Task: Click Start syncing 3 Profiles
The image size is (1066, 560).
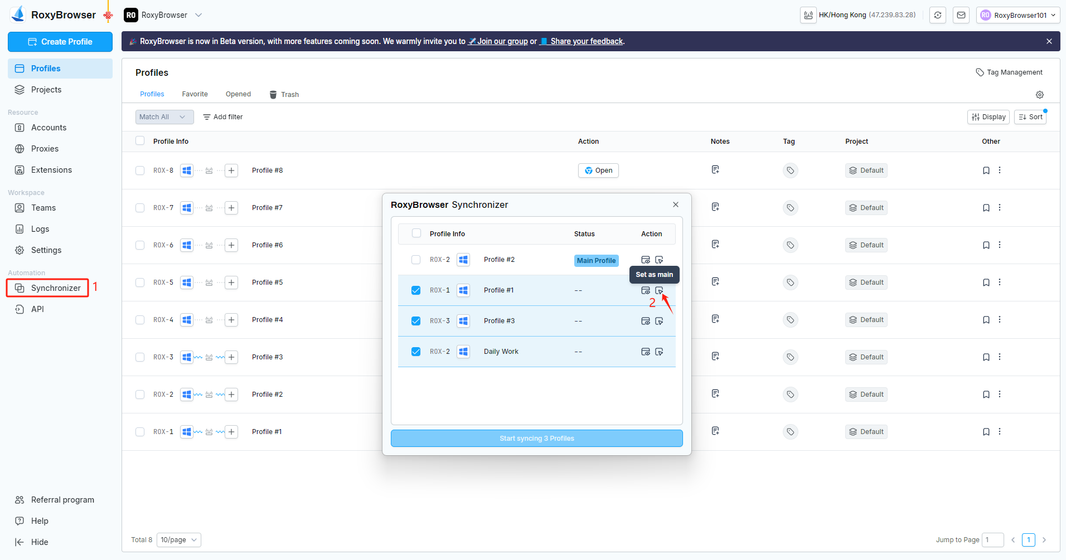Action: [x=537, y=439]
